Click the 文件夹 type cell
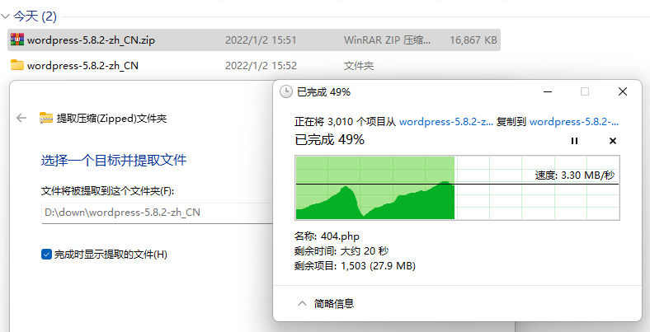Image resolution: width=650 pixels, height=332 pixels. pyautogui.click(x=359, y=65)
